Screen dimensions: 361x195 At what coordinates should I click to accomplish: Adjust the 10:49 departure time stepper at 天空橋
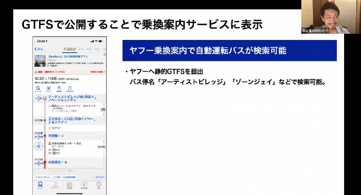pyautogui.click(x=39, y=137)
